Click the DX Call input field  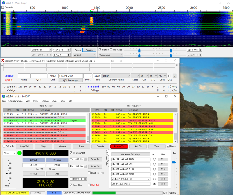(x=33, y=165)
